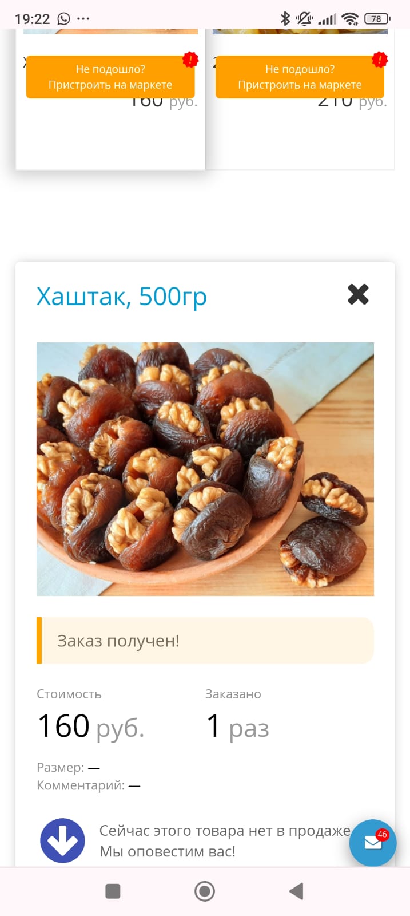Tap the red 46 unread-count badge
The height and width of the screenshot is (916, 410).
pos(383,835)
